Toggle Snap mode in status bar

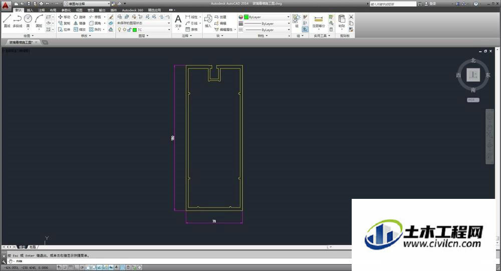click(x=65, y=267)
